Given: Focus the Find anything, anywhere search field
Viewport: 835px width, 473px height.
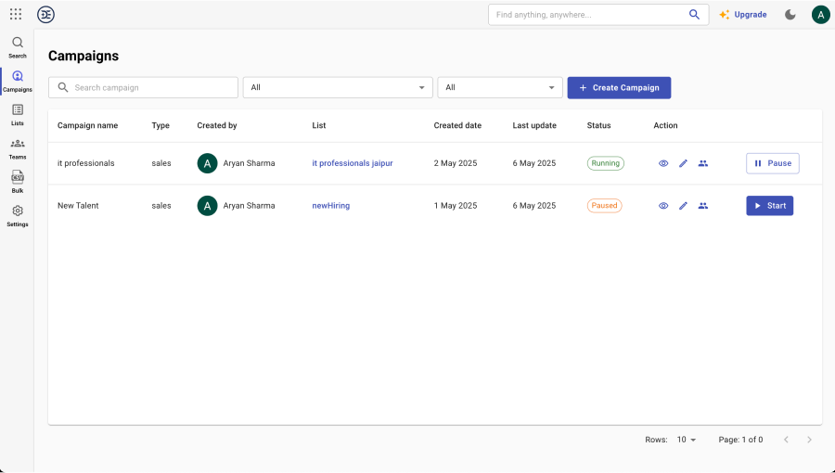Looking at the screenshot, I should (x=598, y=14).
